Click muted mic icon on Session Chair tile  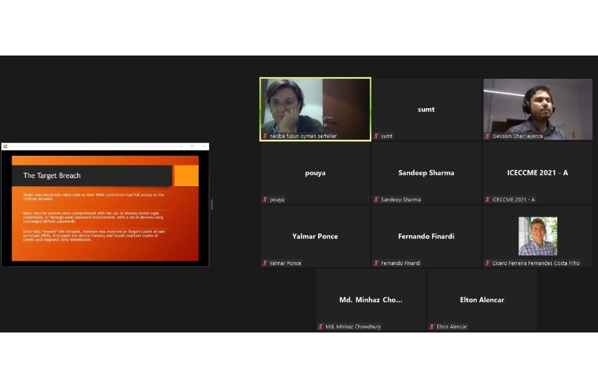[x=488, y=136]
